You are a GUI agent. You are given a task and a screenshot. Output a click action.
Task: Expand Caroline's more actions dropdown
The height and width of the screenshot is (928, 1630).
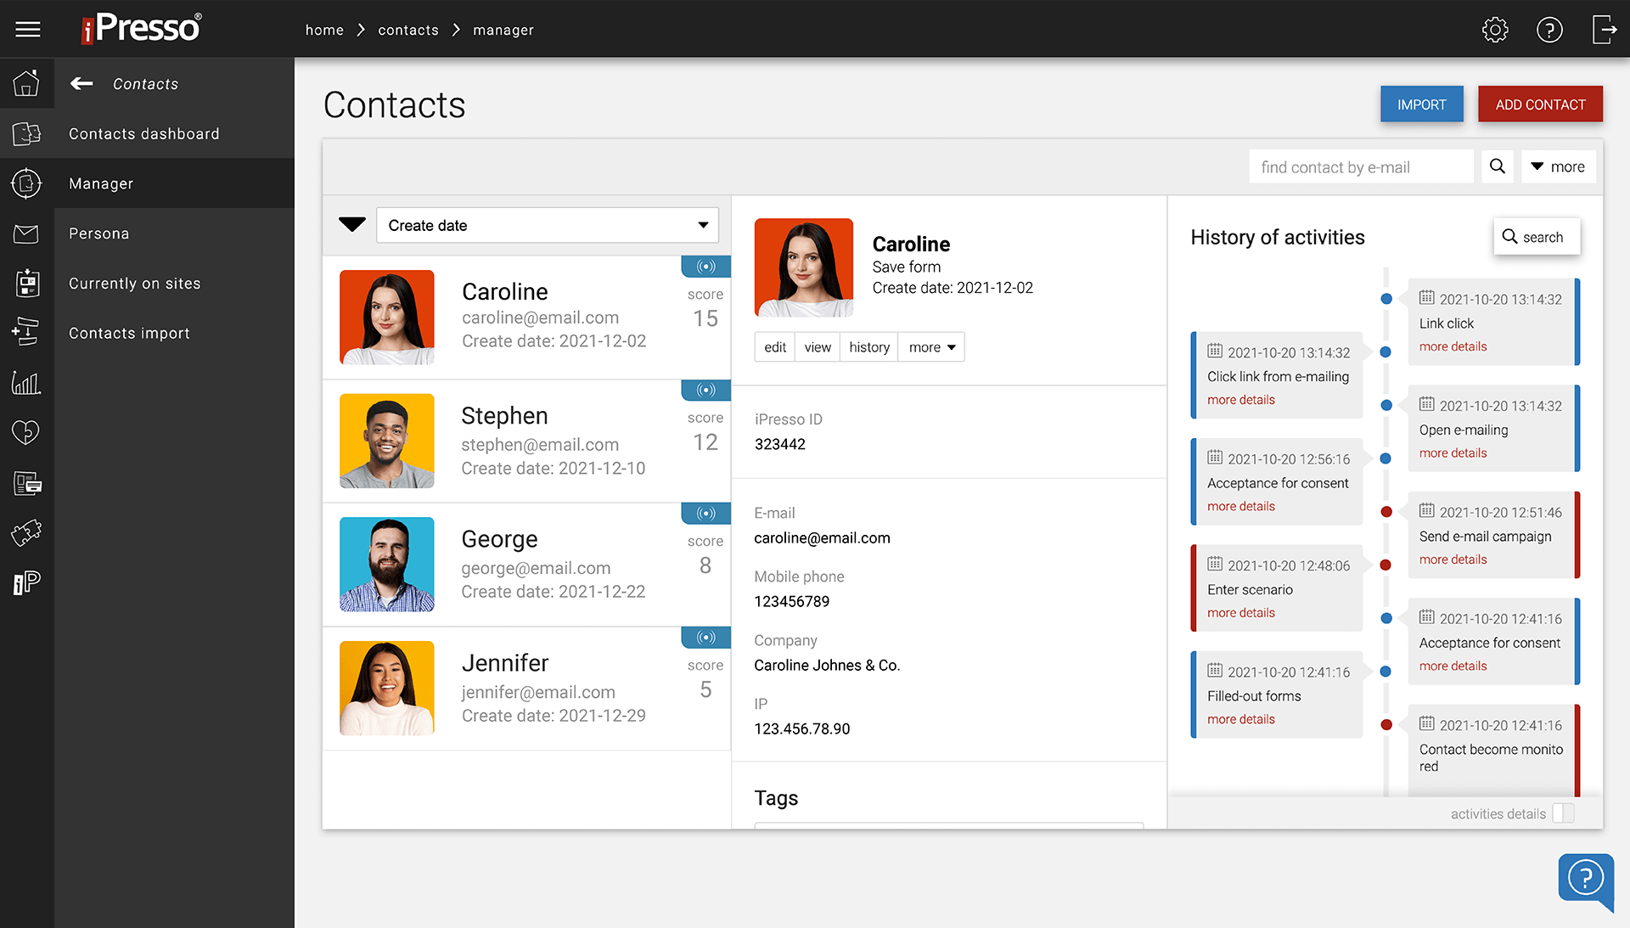tap(931, 347)
